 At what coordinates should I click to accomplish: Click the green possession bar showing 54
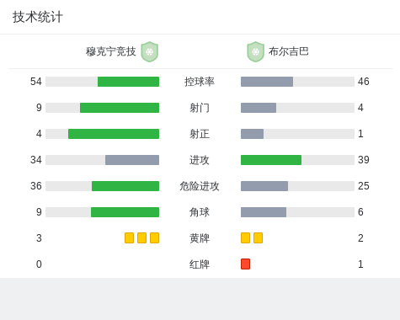[128, 82]
